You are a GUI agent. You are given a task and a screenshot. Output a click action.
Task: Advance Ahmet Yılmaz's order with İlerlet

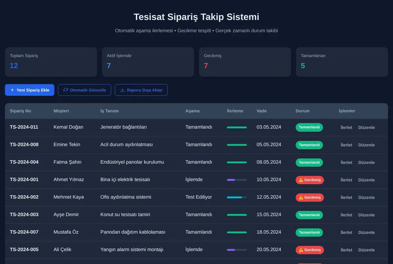[x=346, y=180]
